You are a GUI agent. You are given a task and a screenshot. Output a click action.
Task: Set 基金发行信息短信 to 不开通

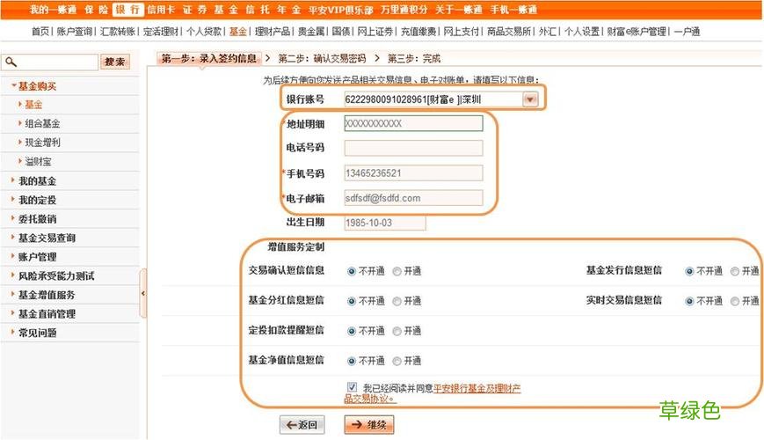click(x=689, y=271)
